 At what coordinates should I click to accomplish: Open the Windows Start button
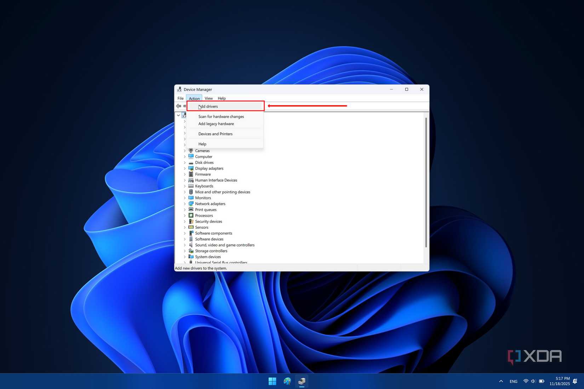[272, 381]
